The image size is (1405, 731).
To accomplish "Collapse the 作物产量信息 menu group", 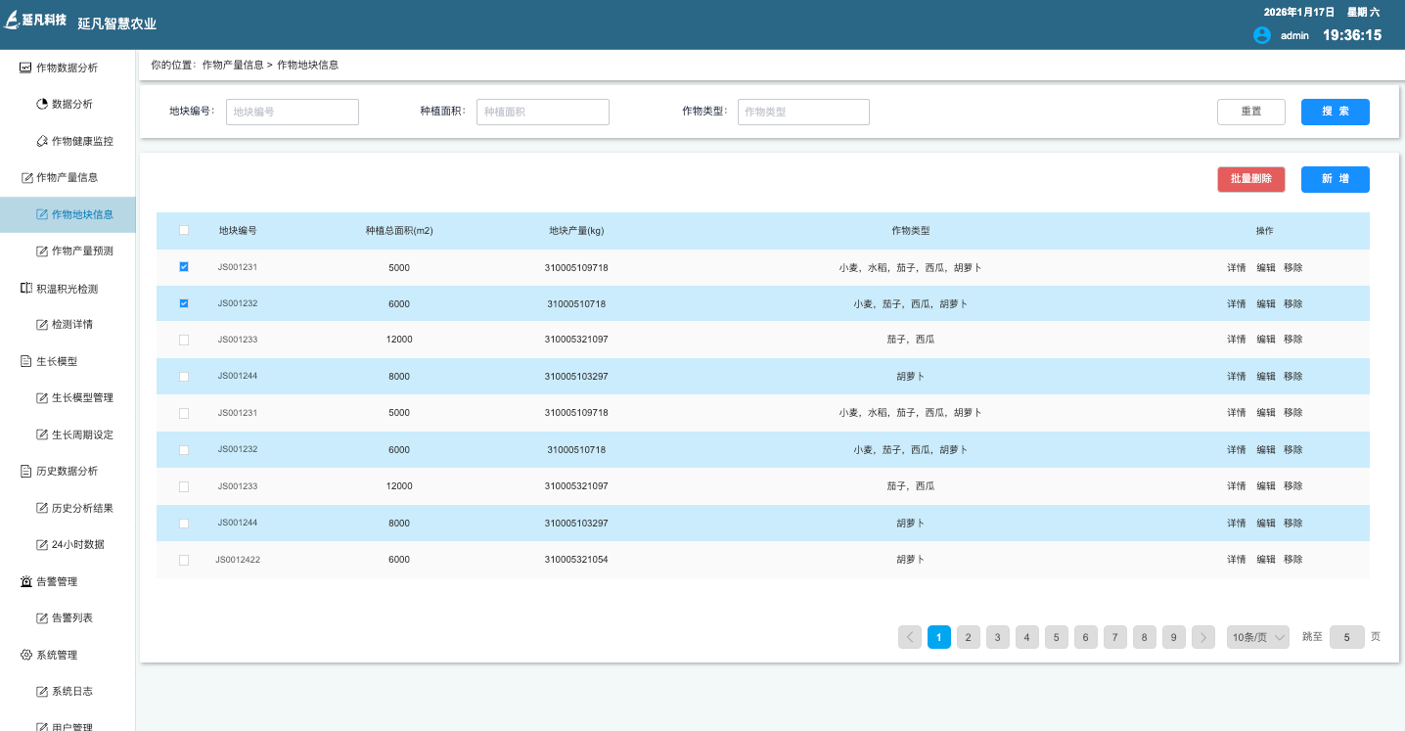I will 67,177.
